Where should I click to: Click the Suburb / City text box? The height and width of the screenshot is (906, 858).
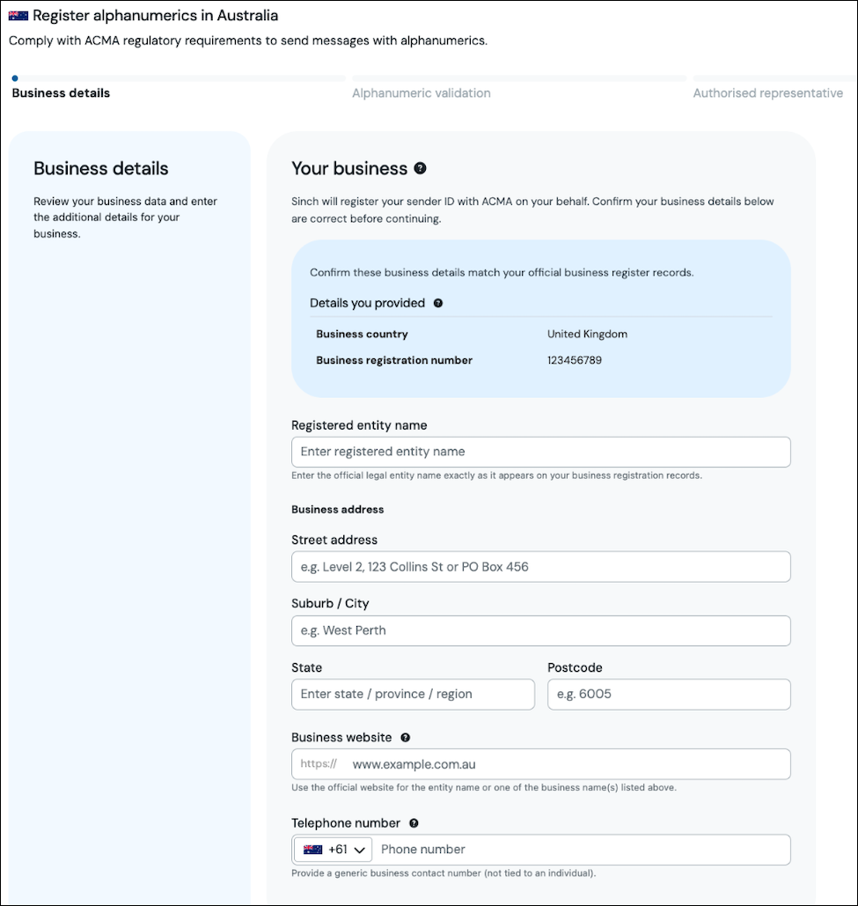pos(541,630)
